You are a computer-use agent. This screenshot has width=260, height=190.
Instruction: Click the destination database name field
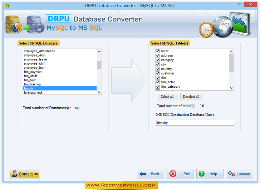coord(195,123)
